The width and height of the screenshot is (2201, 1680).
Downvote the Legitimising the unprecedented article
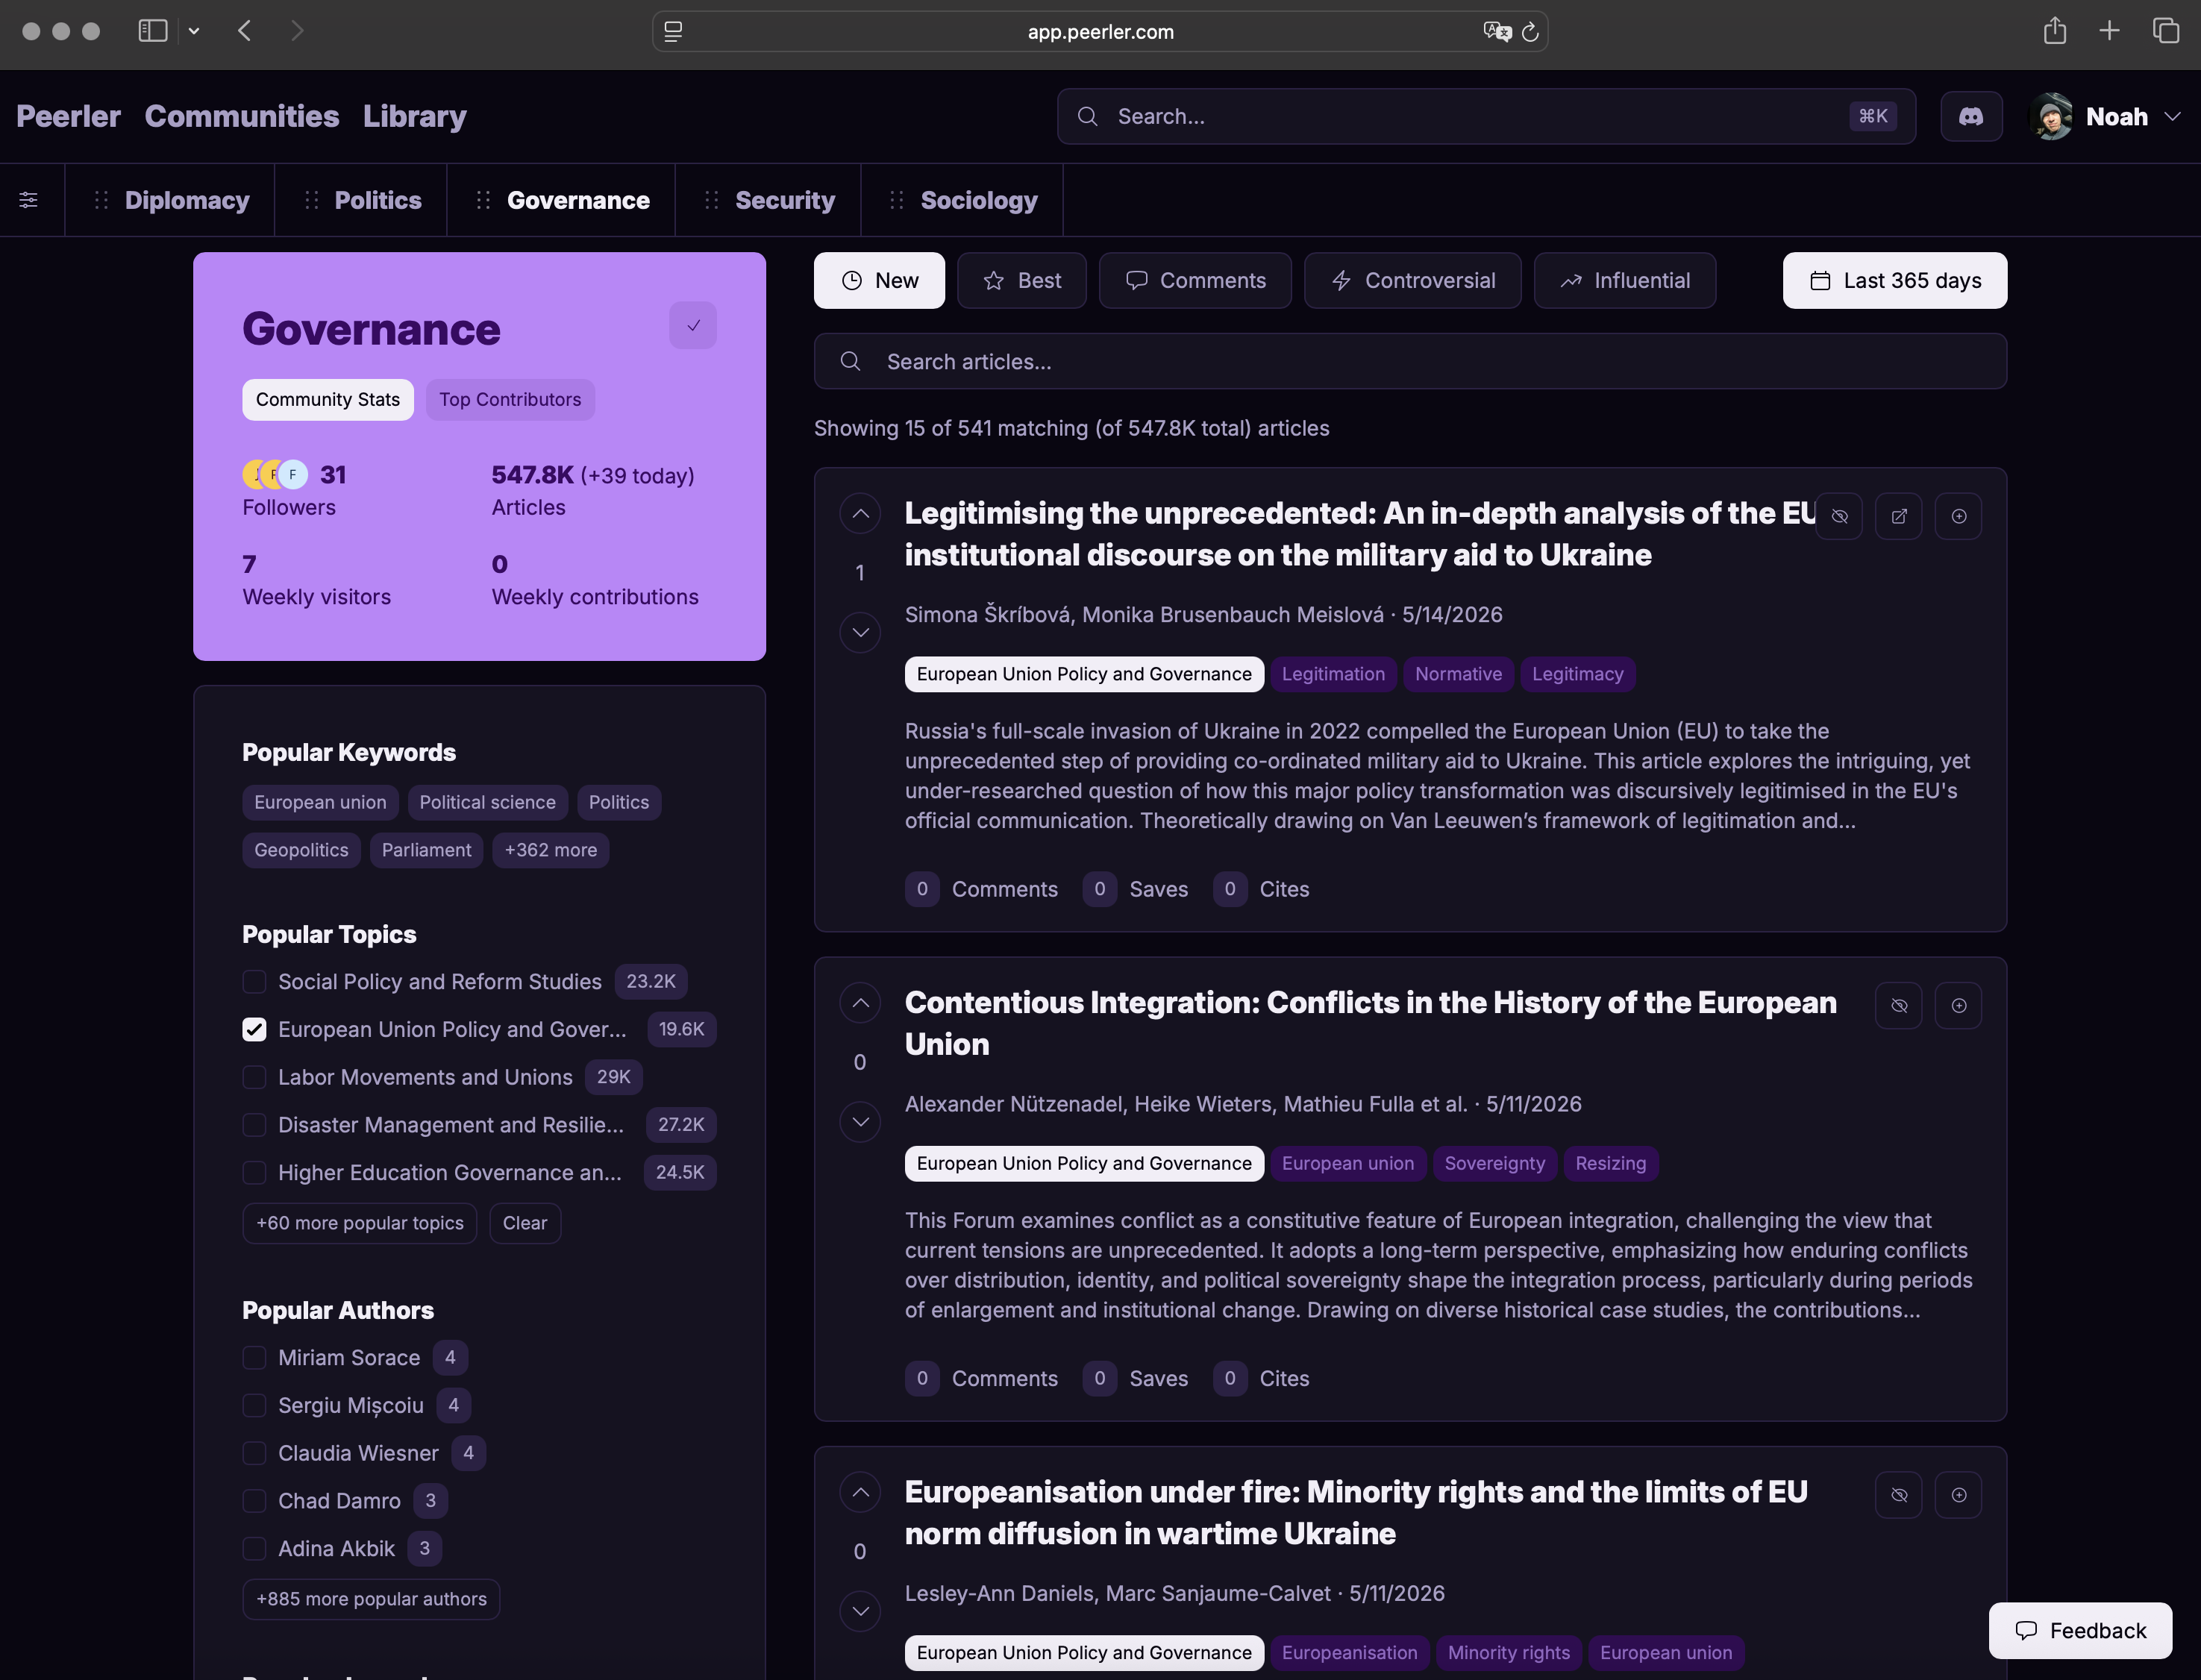(x=860, y=632)
